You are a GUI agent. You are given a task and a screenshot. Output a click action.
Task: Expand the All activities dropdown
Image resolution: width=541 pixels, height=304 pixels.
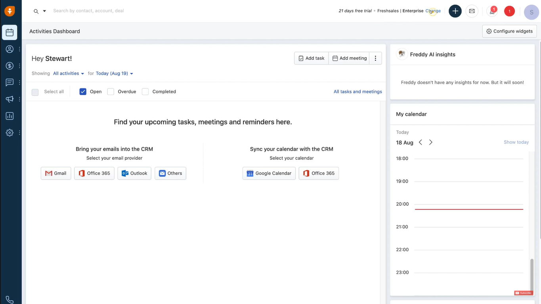point(69,73)
